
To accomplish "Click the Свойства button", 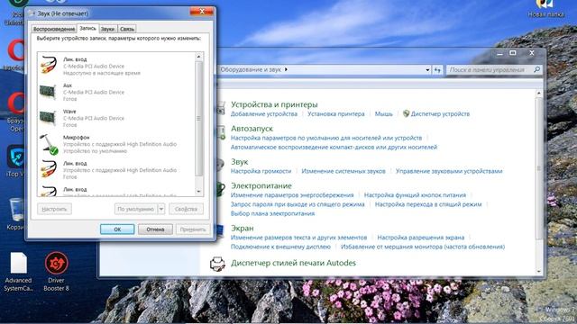I will point(186,209).
